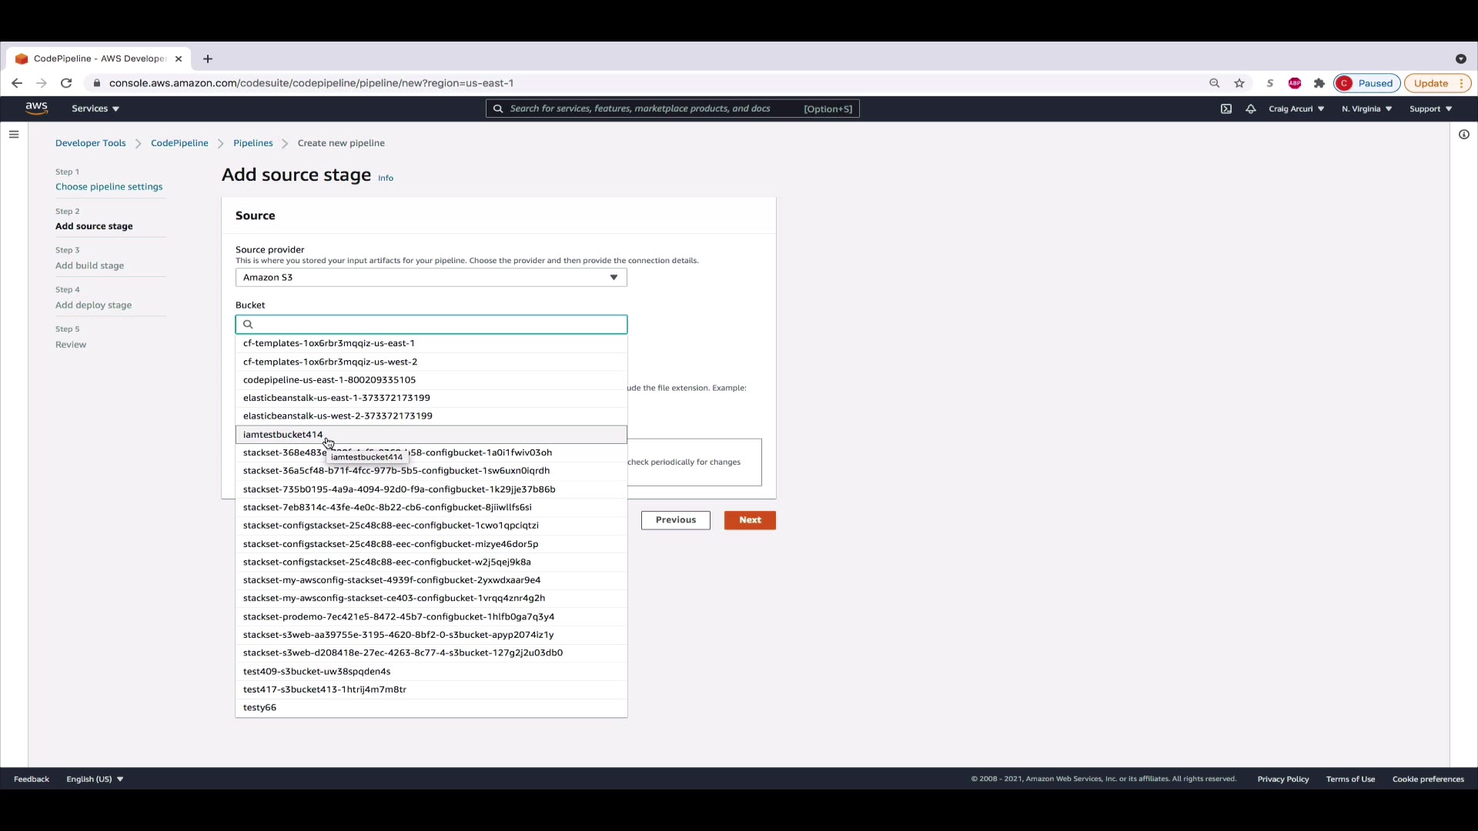Image resolution: width=1478 pixels, height=831 pixels.
Task: Go to the Pipelines breadcrumb link
Action: pos(253,143)
